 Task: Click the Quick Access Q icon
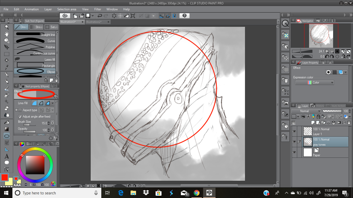click(x=285, y=23)
